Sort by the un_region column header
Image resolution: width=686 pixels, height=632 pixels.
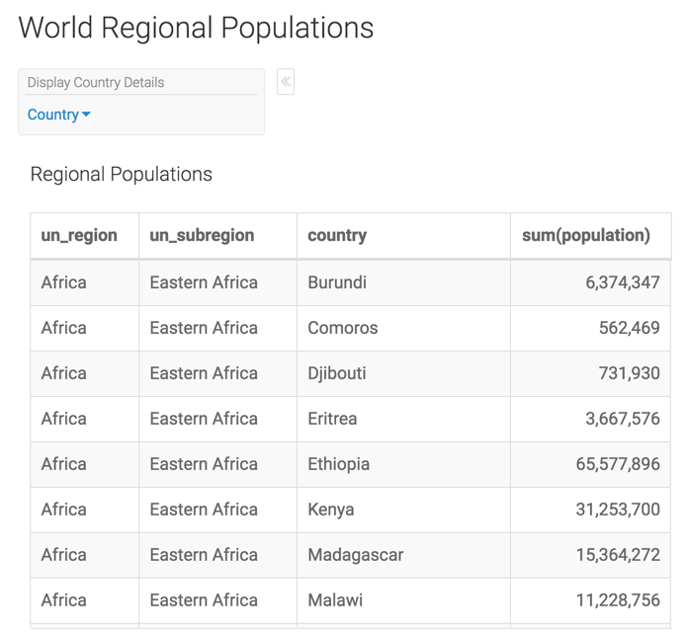(79, 236)
